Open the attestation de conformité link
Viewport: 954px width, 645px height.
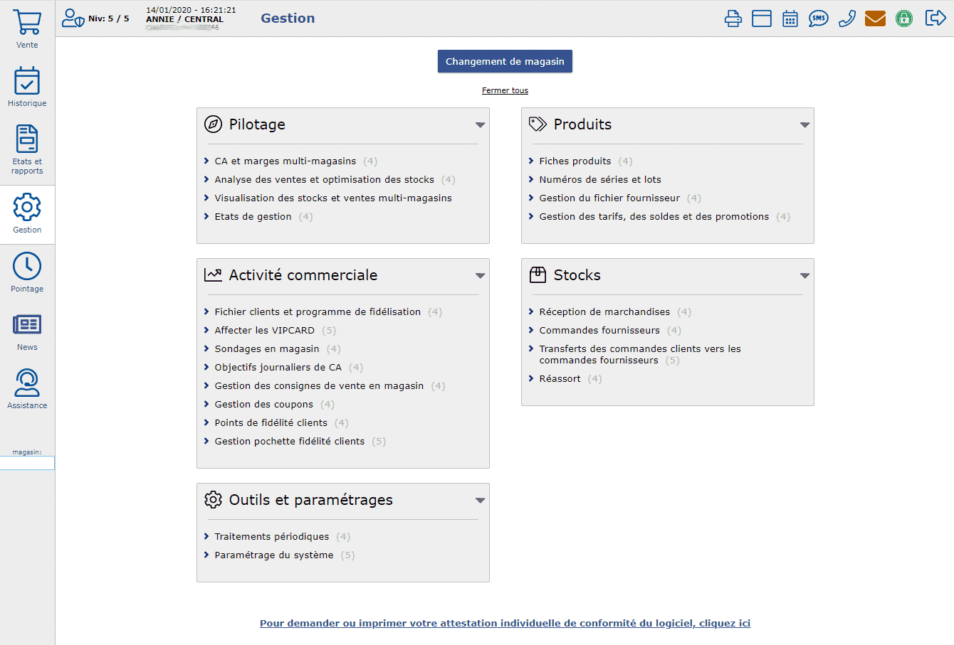click(x=505, y=624)
